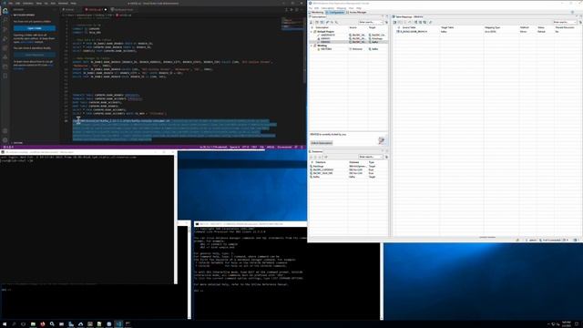Open the Manage gear in VS Code activity bar
Viewport: 583px width, 328px height.
5,140
